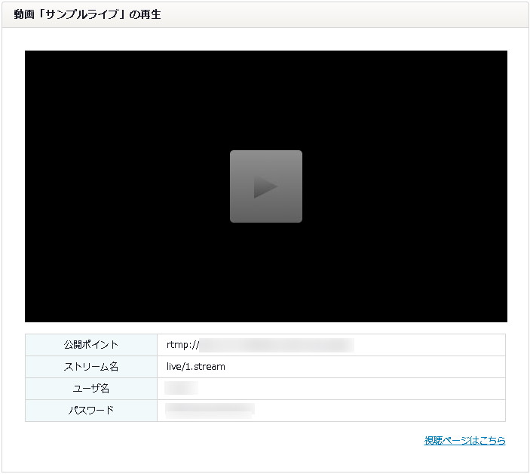Click the blurred publish point URL
530x474 pixels.
[276, 345]
